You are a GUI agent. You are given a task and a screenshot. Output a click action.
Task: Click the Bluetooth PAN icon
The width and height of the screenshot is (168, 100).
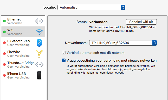click(39, 43)
